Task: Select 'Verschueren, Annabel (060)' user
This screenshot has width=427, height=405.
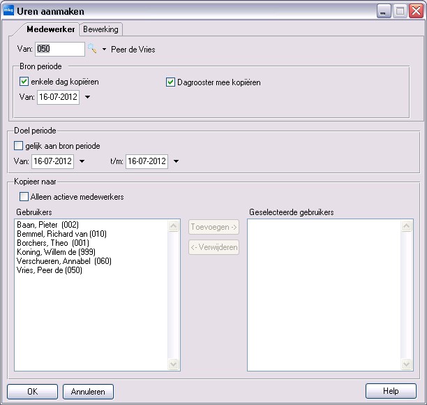Action: coord(64,261)
